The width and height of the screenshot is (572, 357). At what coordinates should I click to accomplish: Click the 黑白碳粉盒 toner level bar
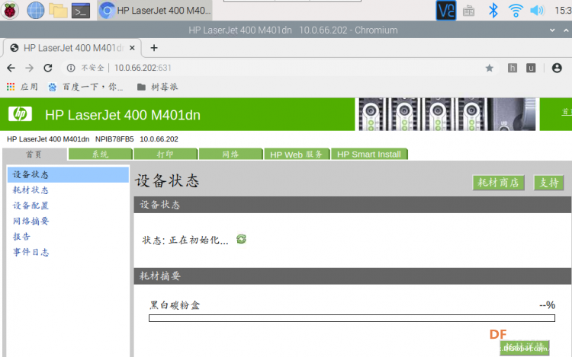(352, 318)
